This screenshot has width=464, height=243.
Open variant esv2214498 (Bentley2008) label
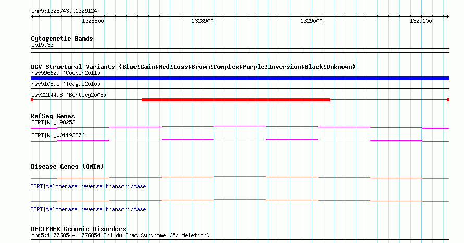click(x=69, y=95)
